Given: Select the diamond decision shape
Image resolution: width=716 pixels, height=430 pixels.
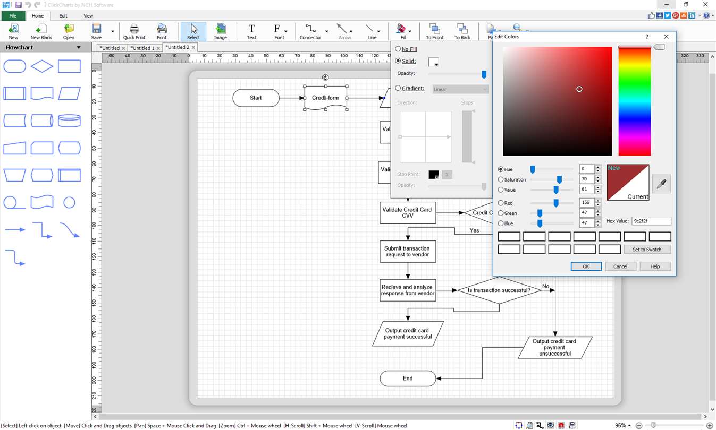Looking at the screenshot, I should (x=42, y=66).
